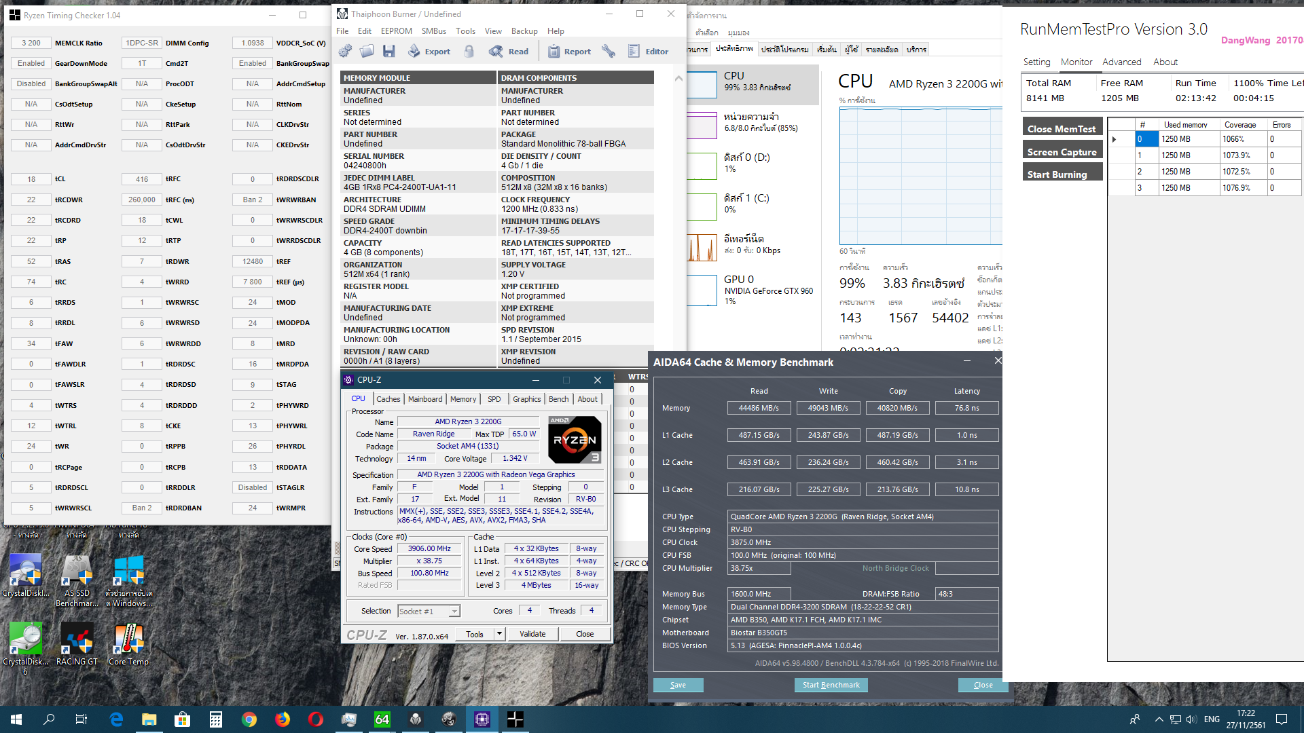Open the Backup menu in Thaiphoon Burner

[x=524, y=31]
